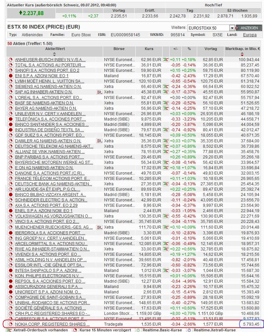Open the orderbook icon in the BASF SE row
Screen dimensions: 264x332
coord(166,103)
